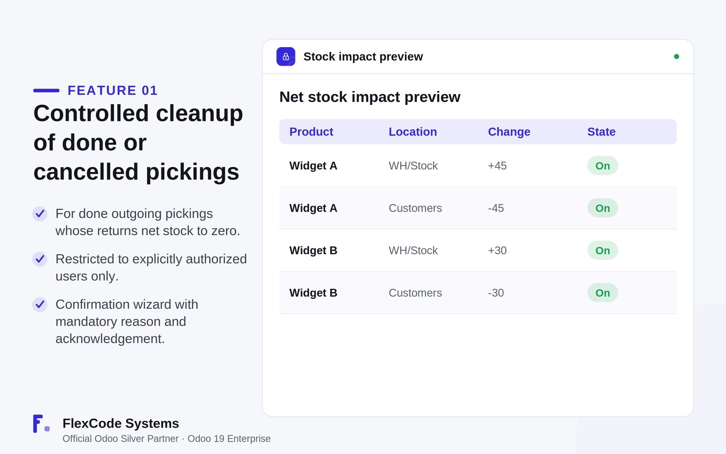726x454 pixels.
Task: Click the checkmark beside 'Restricted to explicitly authorized'
Action: 40,259
